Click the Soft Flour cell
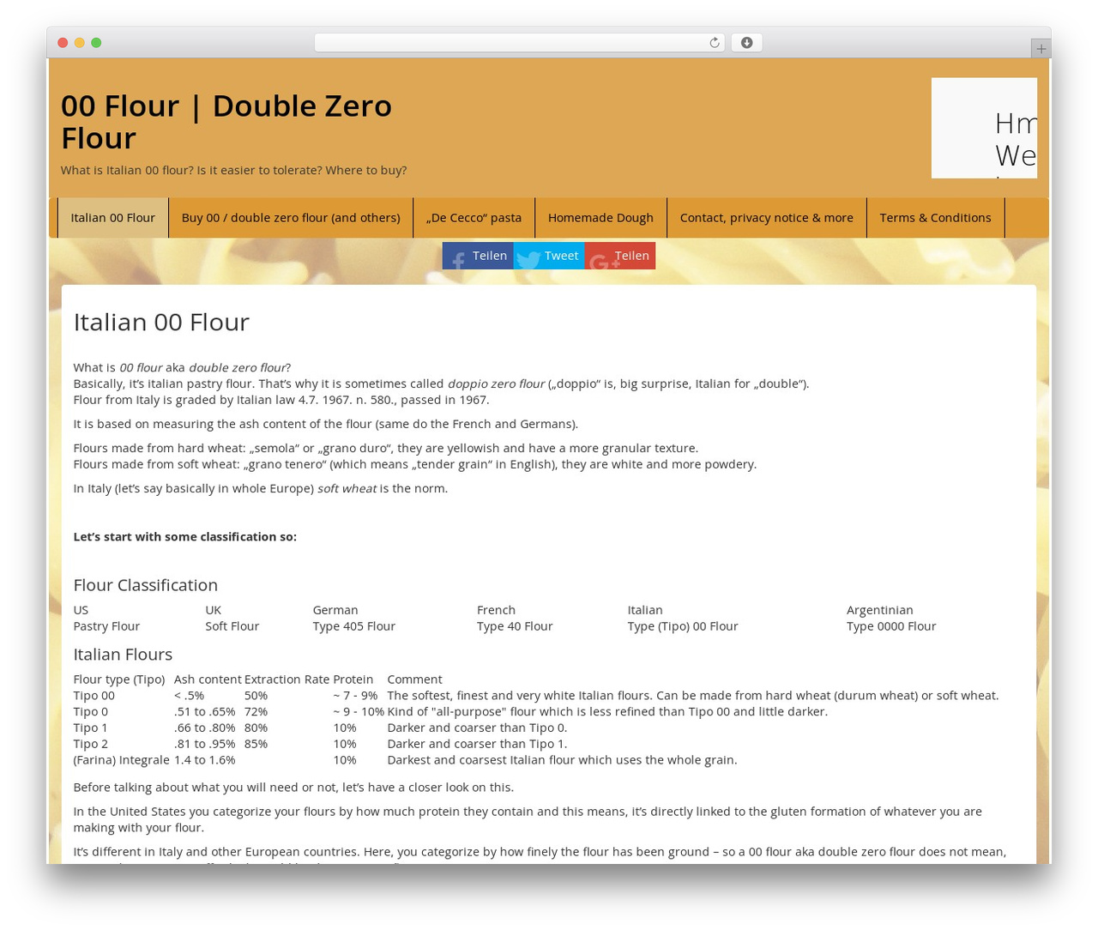 (232, 626)
